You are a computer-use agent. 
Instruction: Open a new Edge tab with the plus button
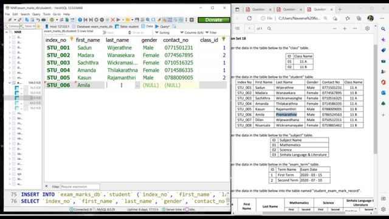point(340,10)
